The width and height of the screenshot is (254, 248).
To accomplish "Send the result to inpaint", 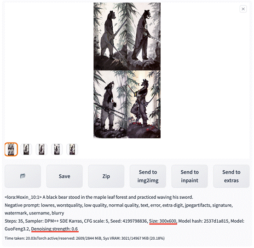I will 190,176.
